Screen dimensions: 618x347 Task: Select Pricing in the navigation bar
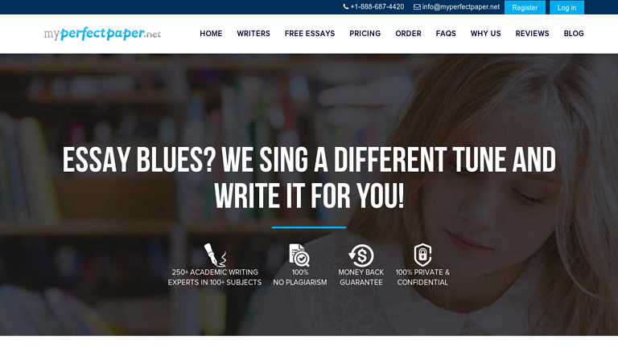(365, 34)
